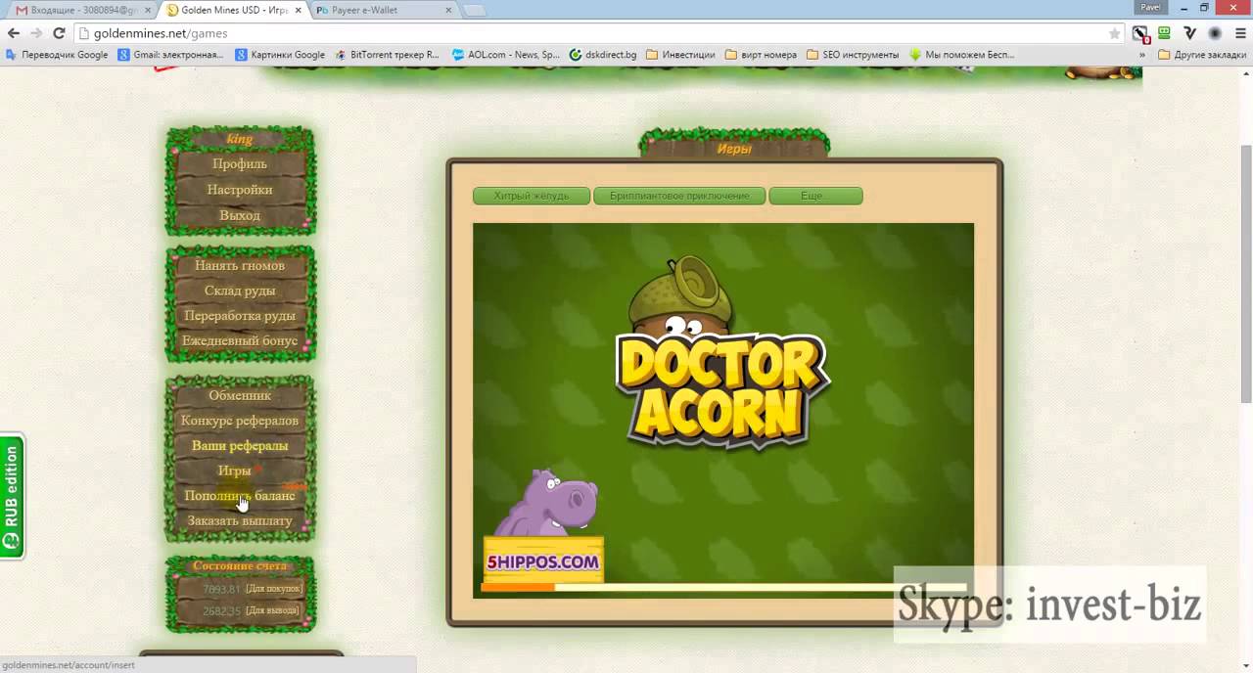Open the Склад руды page
This screenshot has height=673, width=1253.
240,291
